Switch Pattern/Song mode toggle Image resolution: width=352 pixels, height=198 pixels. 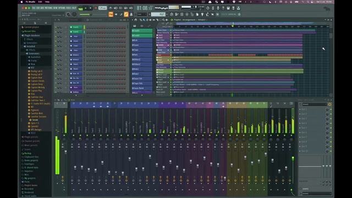(81, 9)
